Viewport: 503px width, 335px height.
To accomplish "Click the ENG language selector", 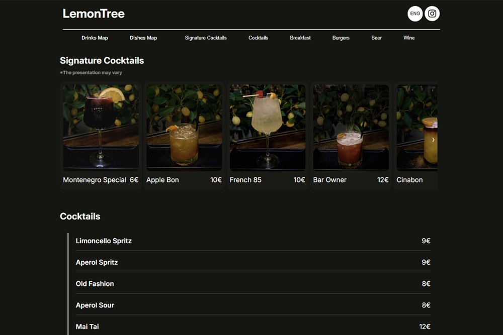I will (x=415, y=14).
